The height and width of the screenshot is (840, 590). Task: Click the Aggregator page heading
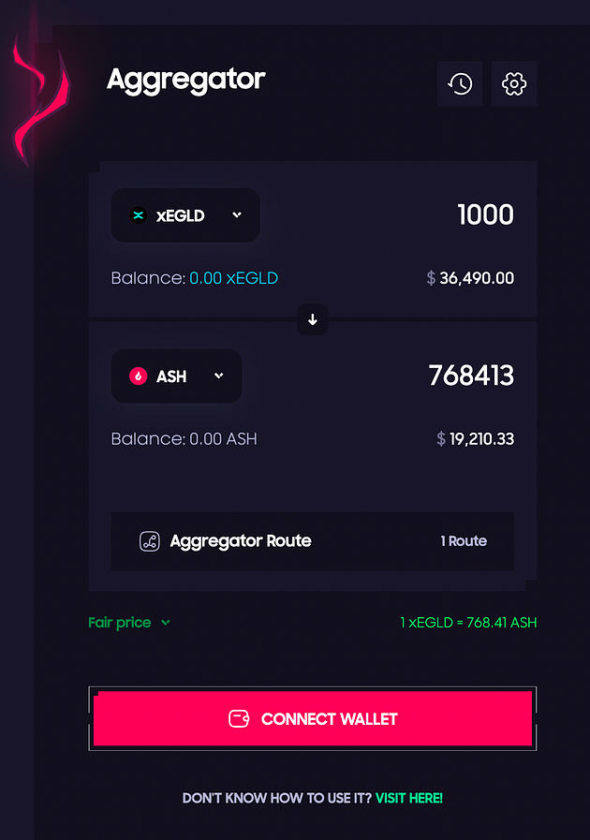[x=186, y=80]
